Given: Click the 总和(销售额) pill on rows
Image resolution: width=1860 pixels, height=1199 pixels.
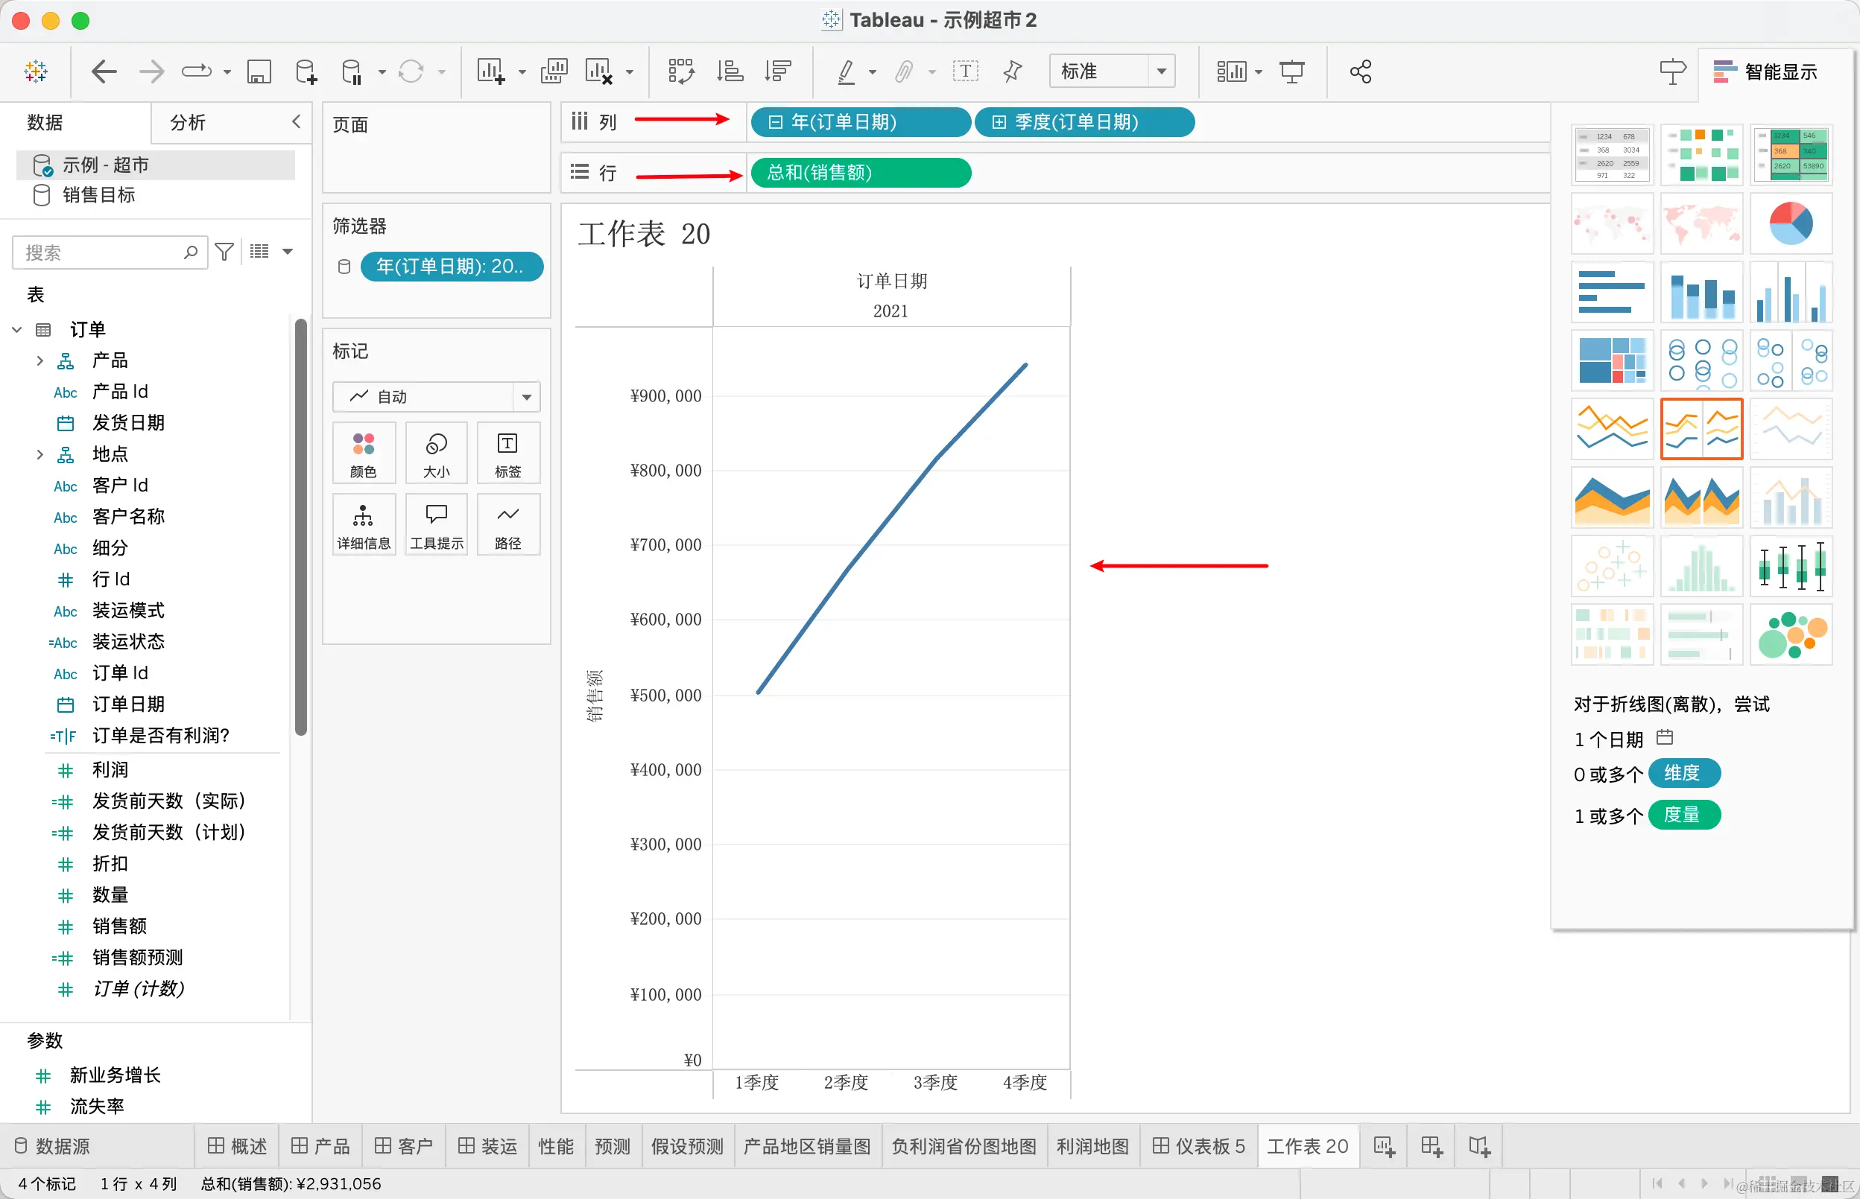Looking at the screenshot, I should tap(860, 173).
